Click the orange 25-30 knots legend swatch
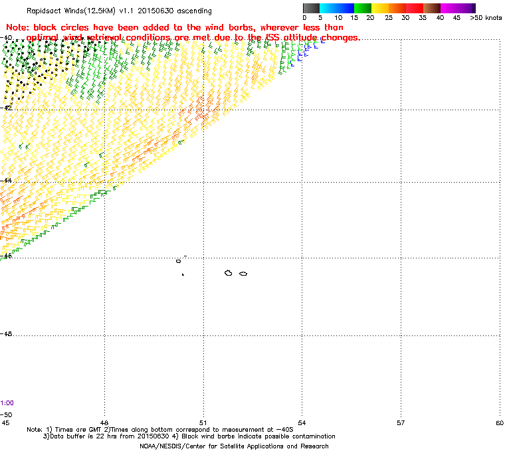Screen dimensions: 505x457 397,8
